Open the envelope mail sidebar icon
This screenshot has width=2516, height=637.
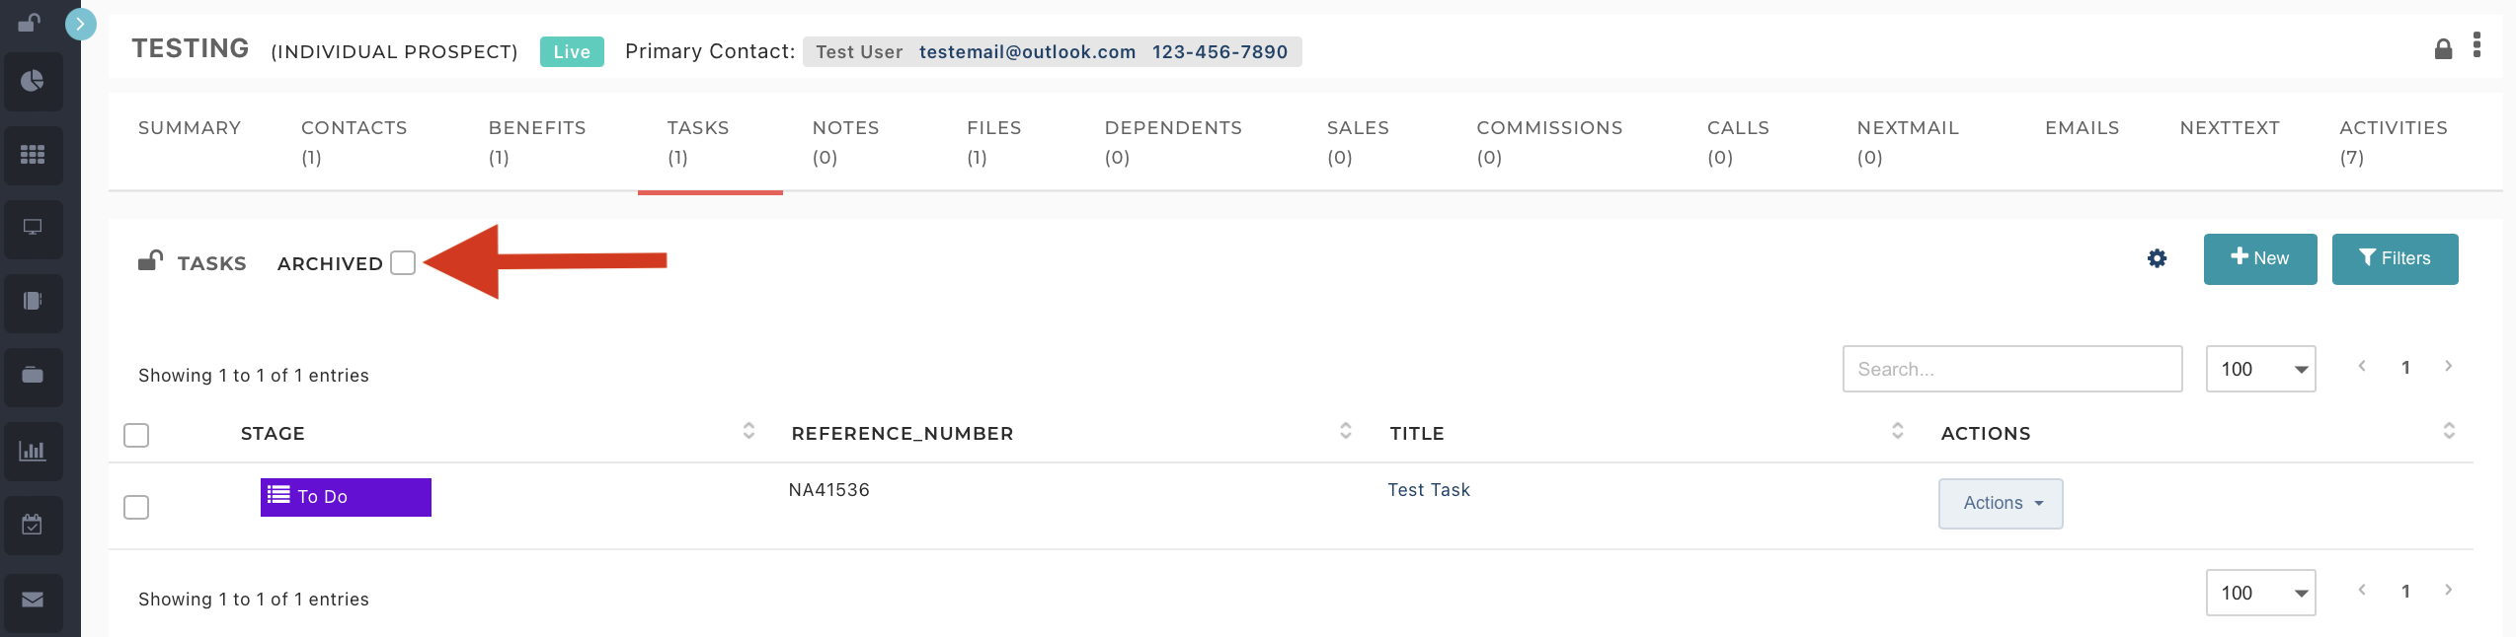33,600
